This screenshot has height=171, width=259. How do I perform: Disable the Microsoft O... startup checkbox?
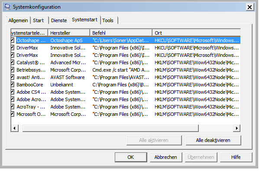tap(13, 114)
